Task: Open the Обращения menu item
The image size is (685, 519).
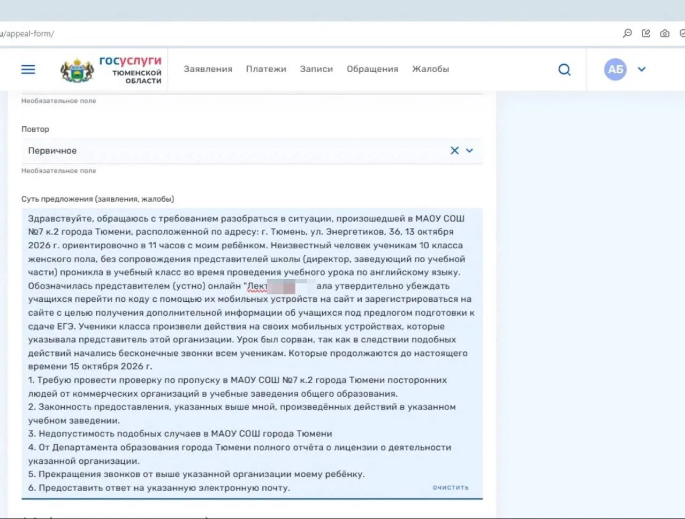Action: pos(372,69)
